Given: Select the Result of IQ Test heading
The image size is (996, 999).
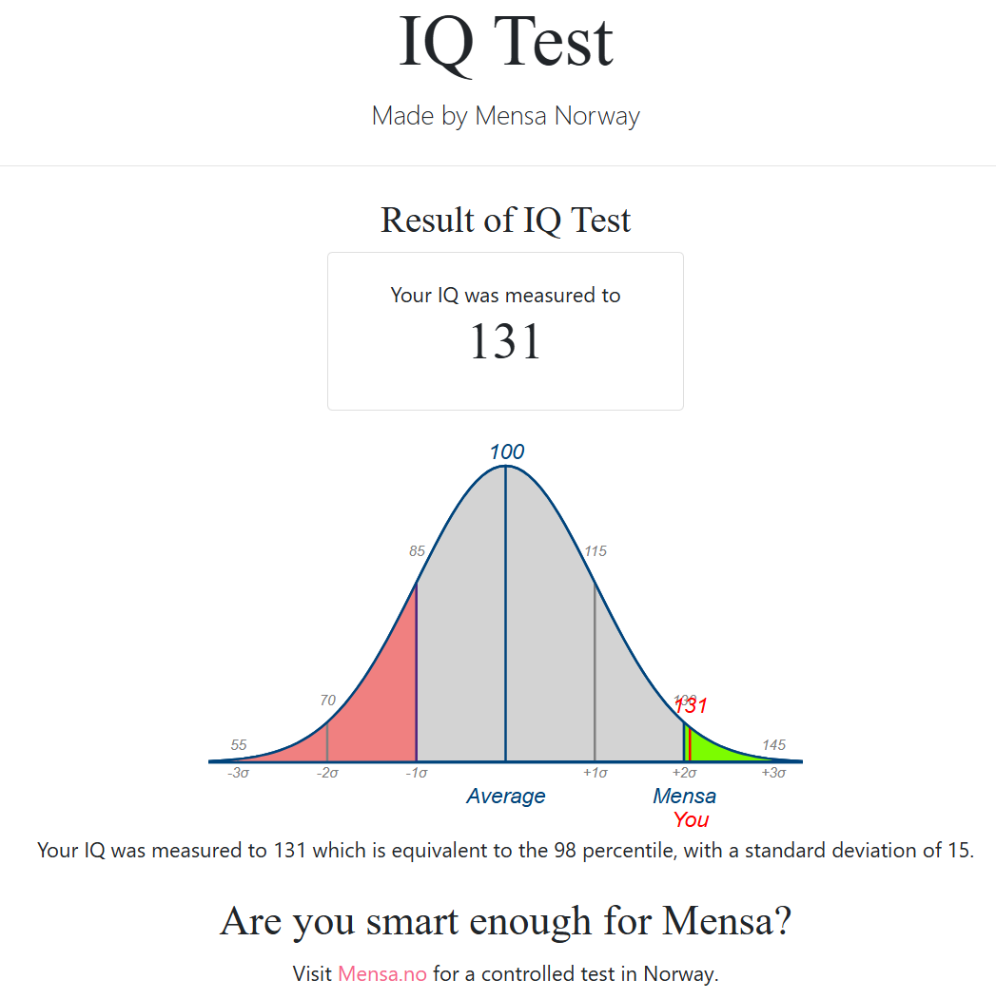Looking at the screenshot, I should 506,221.
